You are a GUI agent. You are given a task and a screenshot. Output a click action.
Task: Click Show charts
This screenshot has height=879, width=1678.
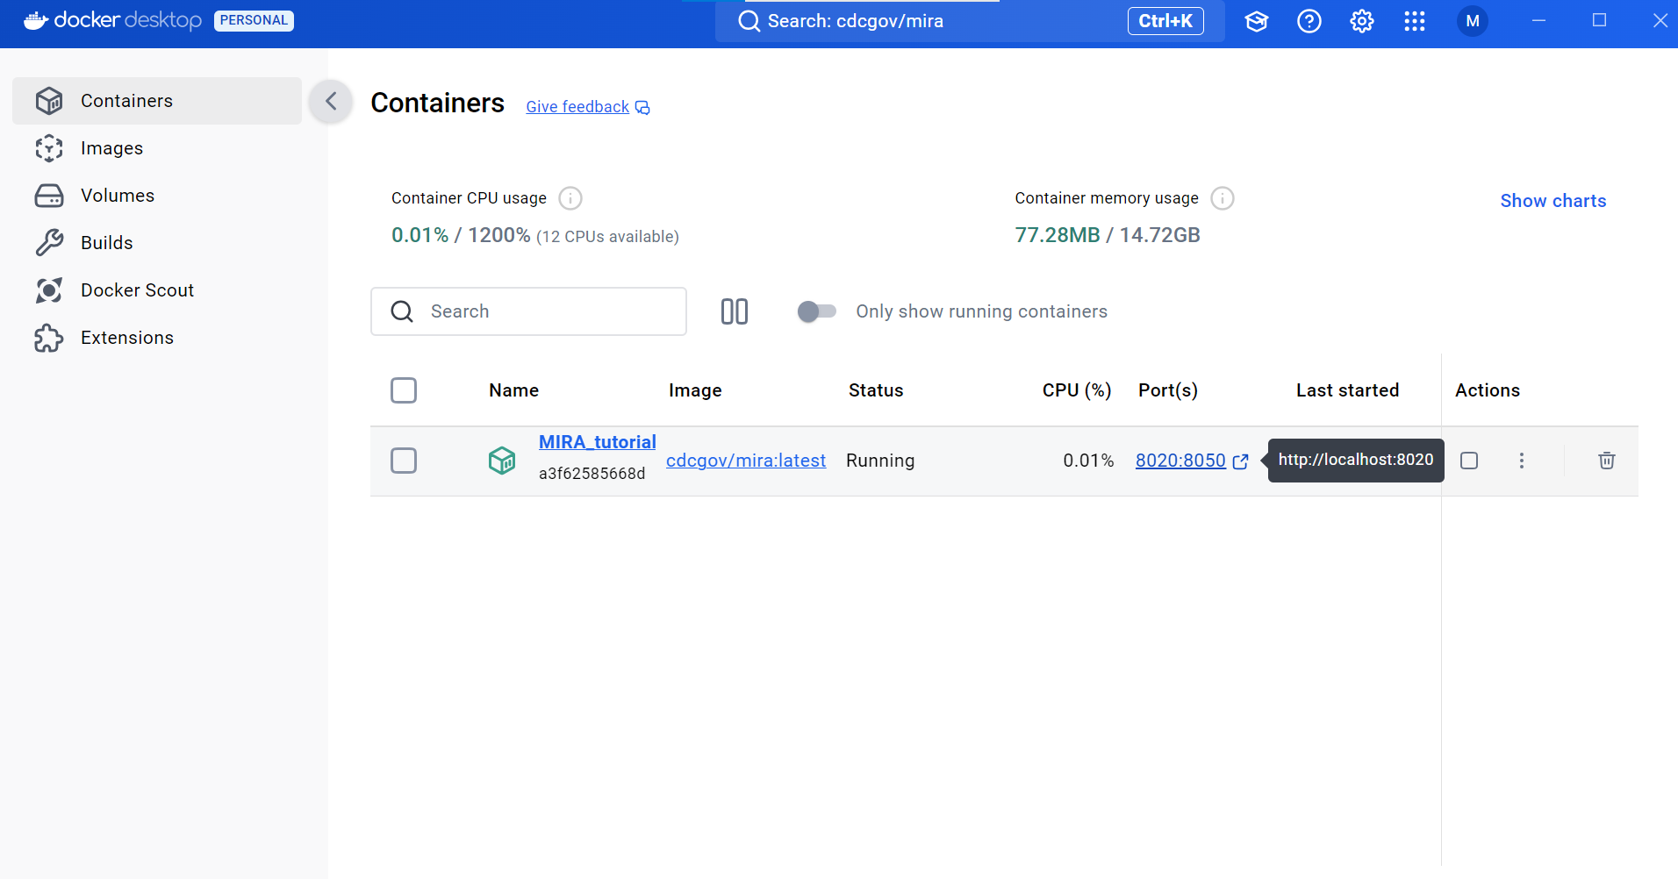[1553, 201]
